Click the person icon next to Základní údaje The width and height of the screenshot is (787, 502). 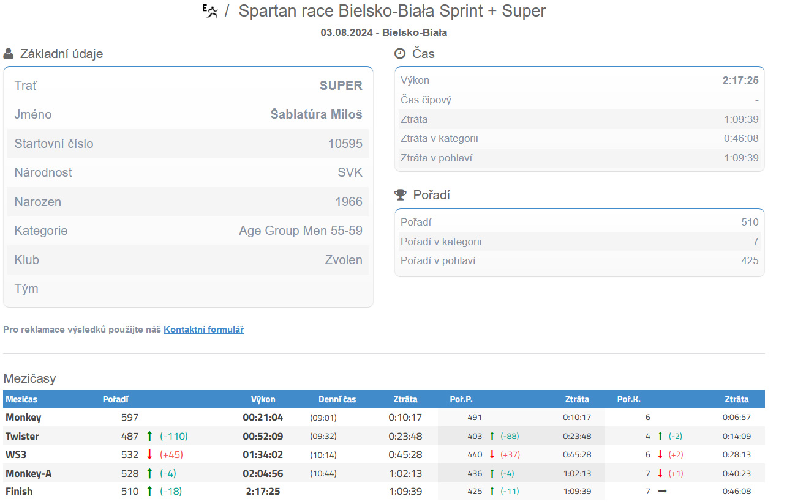(9, 54)
